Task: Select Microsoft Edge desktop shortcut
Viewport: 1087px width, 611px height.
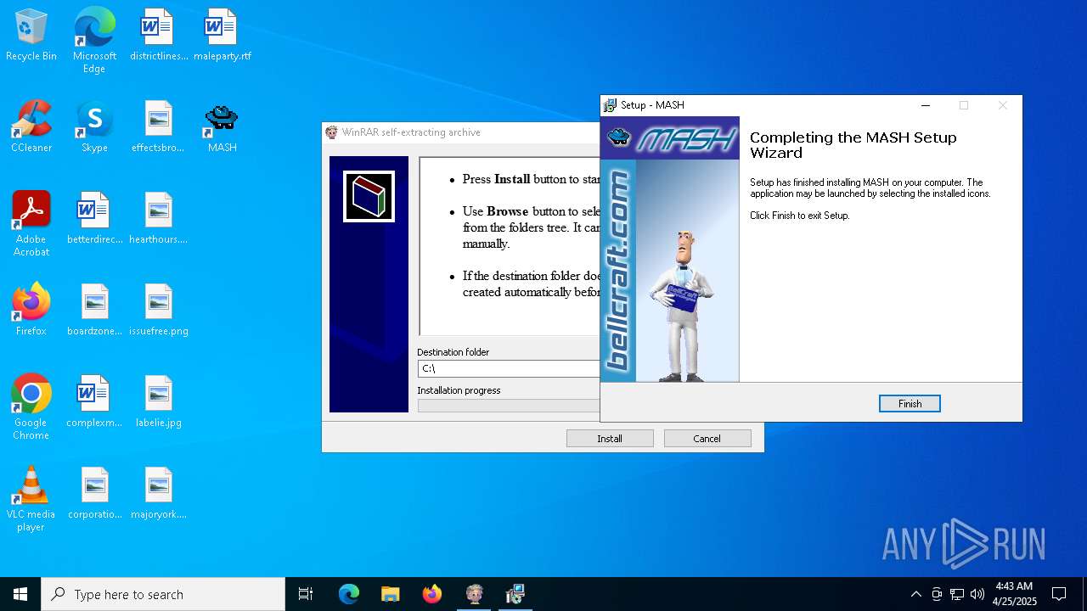Action: (94, 41)
